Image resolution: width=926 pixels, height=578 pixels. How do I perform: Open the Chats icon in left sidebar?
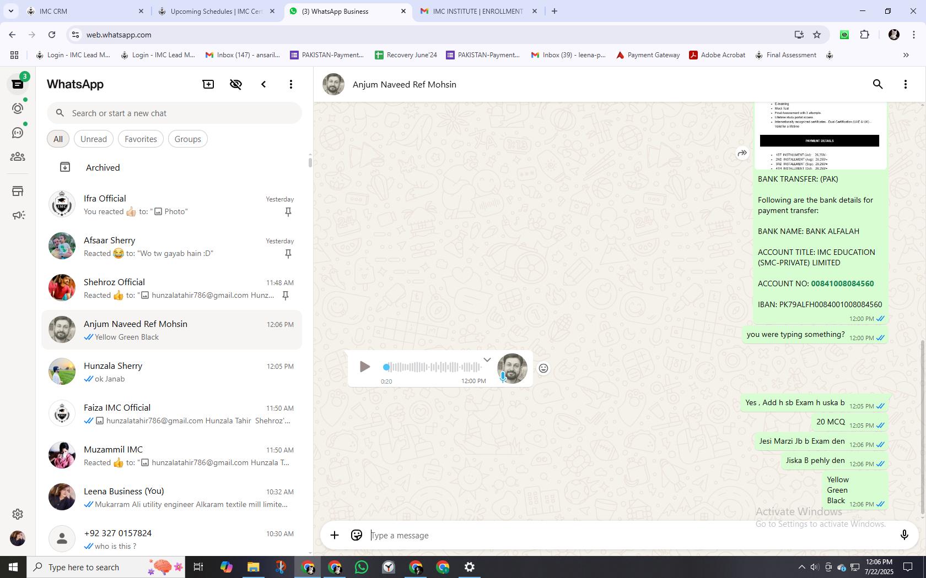[x=18, y=84]
